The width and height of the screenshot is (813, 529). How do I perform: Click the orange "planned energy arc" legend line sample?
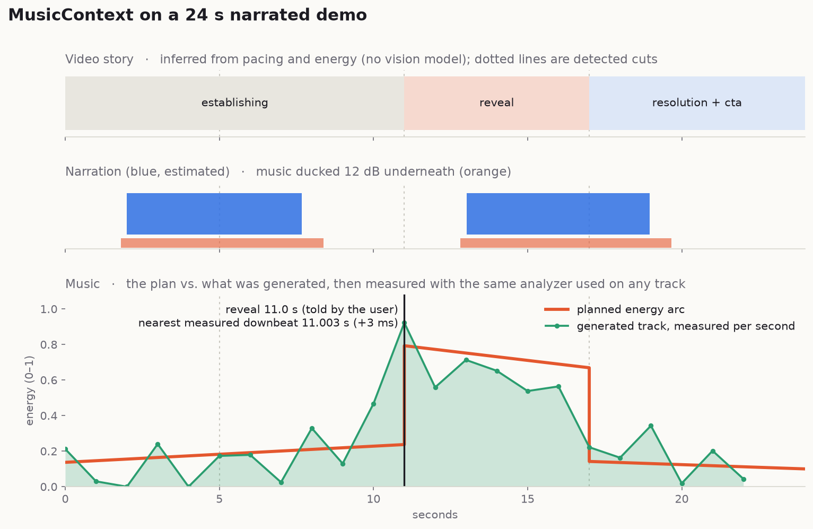coord(557,309)
